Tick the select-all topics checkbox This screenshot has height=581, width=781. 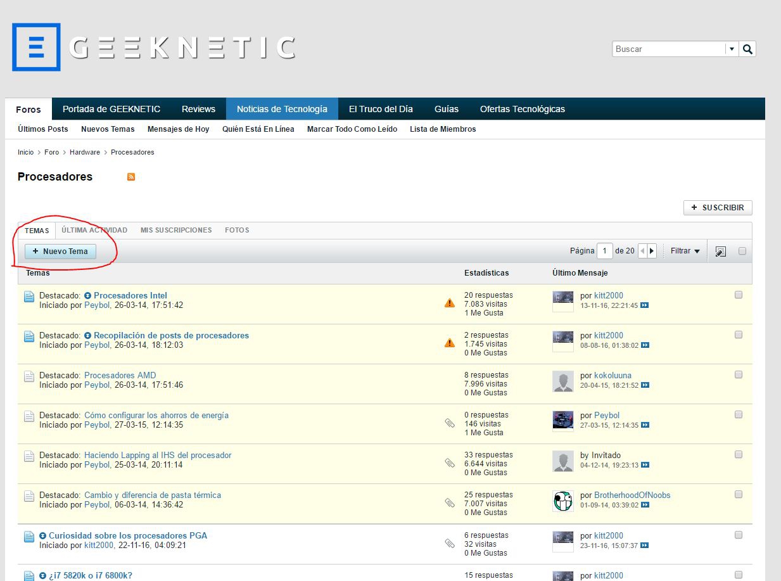742,251
